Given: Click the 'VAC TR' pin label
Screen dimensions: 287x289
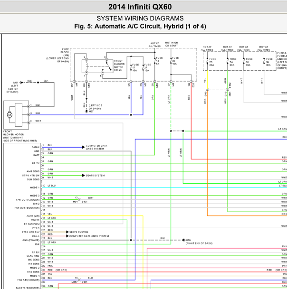Looking at the screenshot, I should [35, 220].
